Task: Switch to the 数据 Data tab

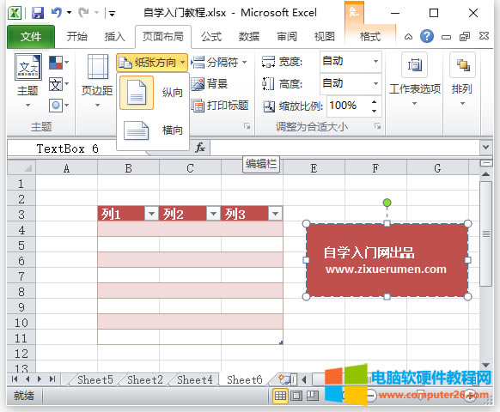Action: tap(249, 37)
